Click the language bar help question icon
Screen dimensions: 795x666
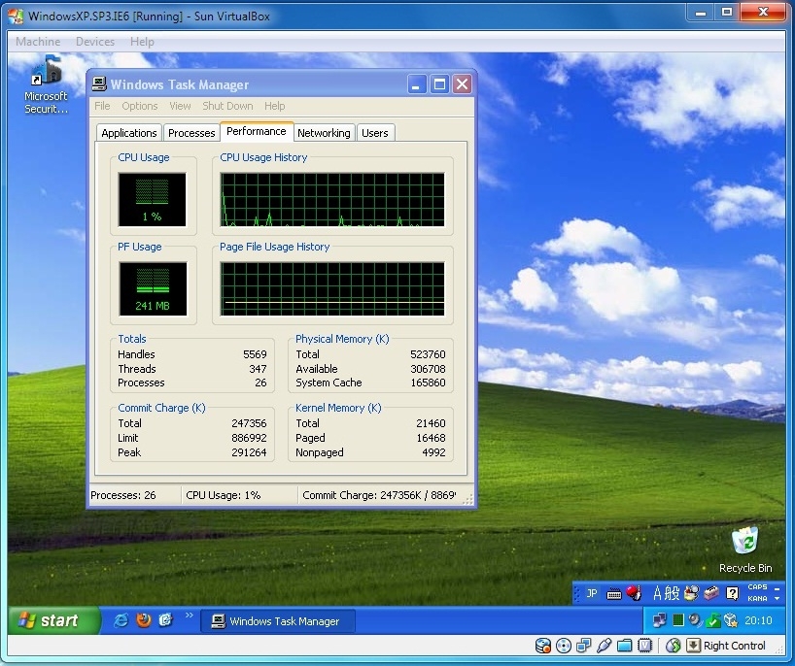click(732, 593)
